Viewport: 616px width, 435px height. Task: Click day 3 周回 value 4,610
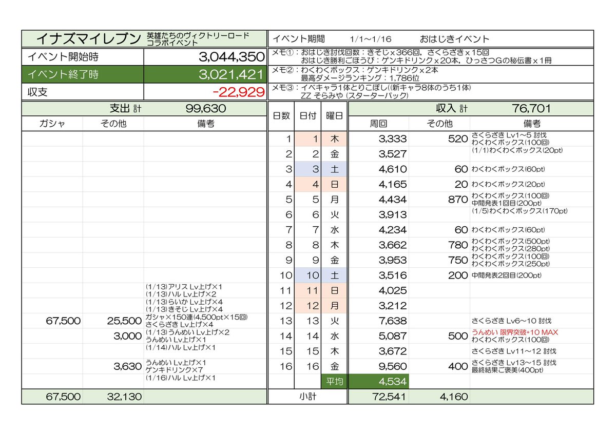393,169
